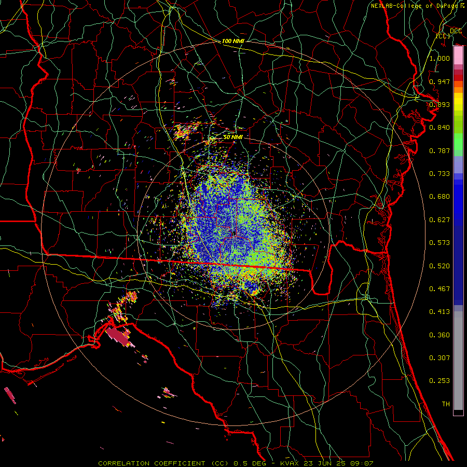
Task: Click the radar site at the rings' center
Action: (233, 233)
